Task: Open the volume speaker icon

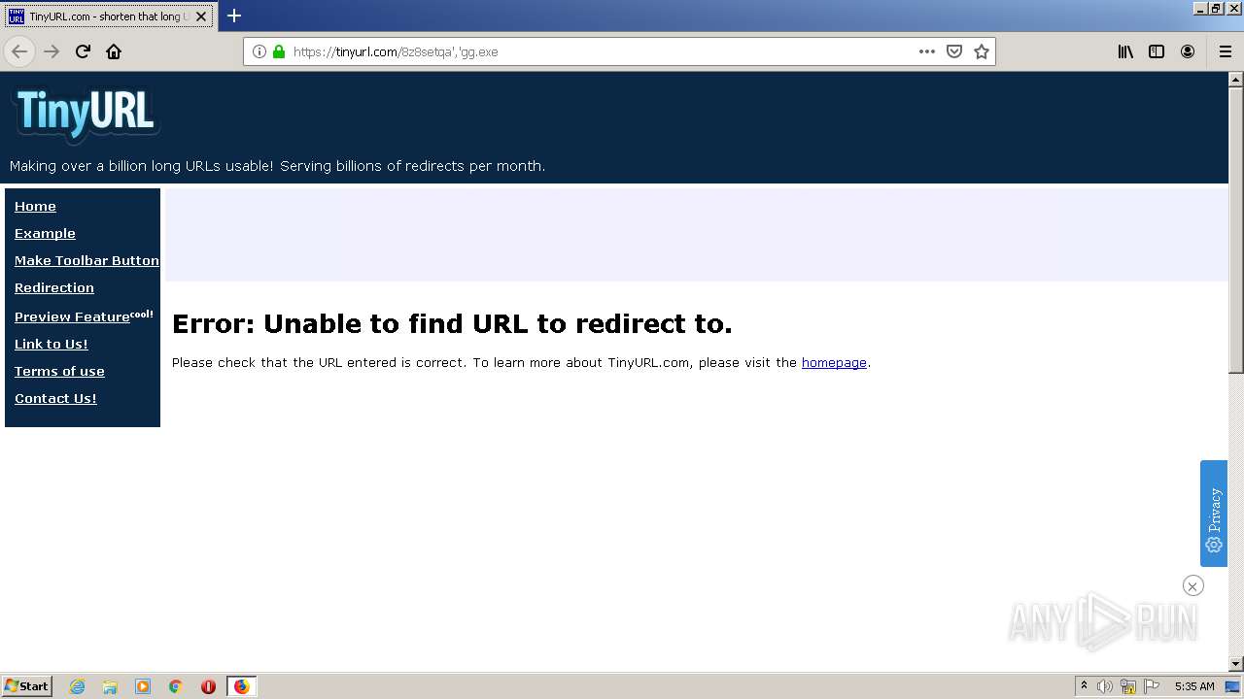Action: tap(1105, 686)
